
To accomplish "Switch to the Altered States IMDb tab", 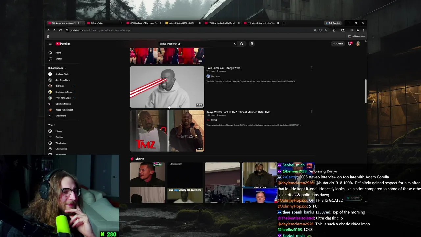I will click(x=182, y=23).
